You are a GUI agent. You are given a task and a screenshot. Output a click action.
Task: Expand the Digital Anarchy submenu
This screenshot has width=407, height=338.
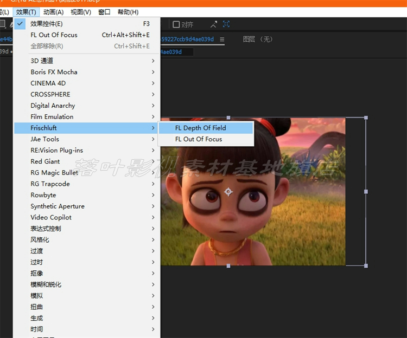[87, 106]
